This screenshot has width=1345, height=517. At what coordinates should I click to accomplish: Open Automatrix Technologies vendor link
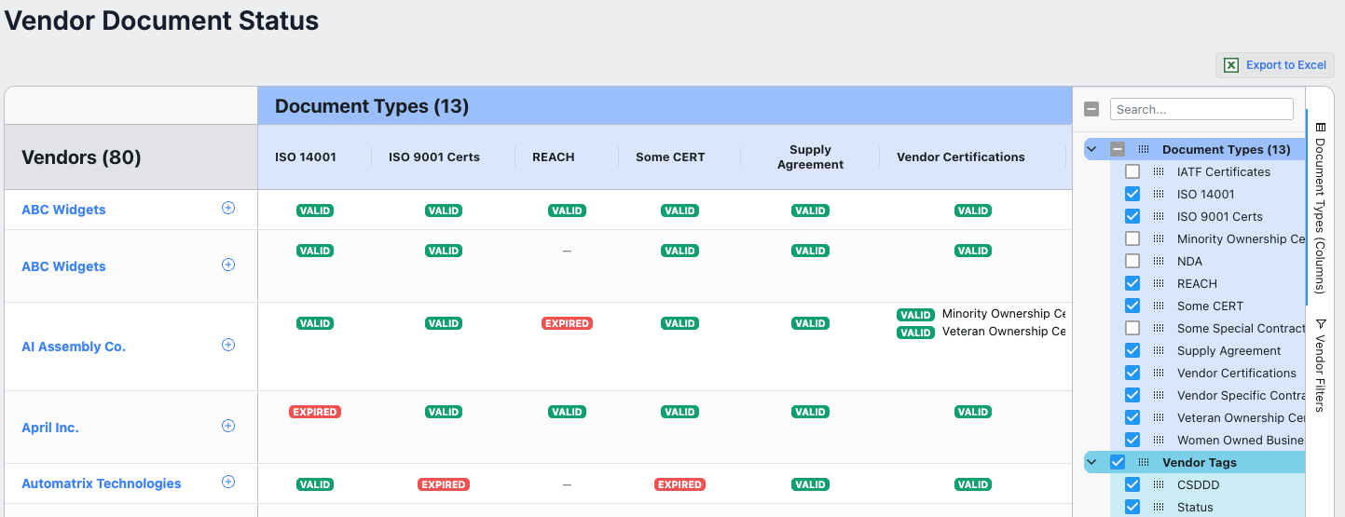(x=102, y=483)
